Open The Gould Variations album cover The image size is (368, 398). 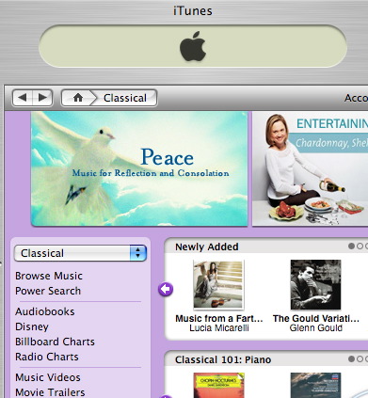click(x=315, y=284)
